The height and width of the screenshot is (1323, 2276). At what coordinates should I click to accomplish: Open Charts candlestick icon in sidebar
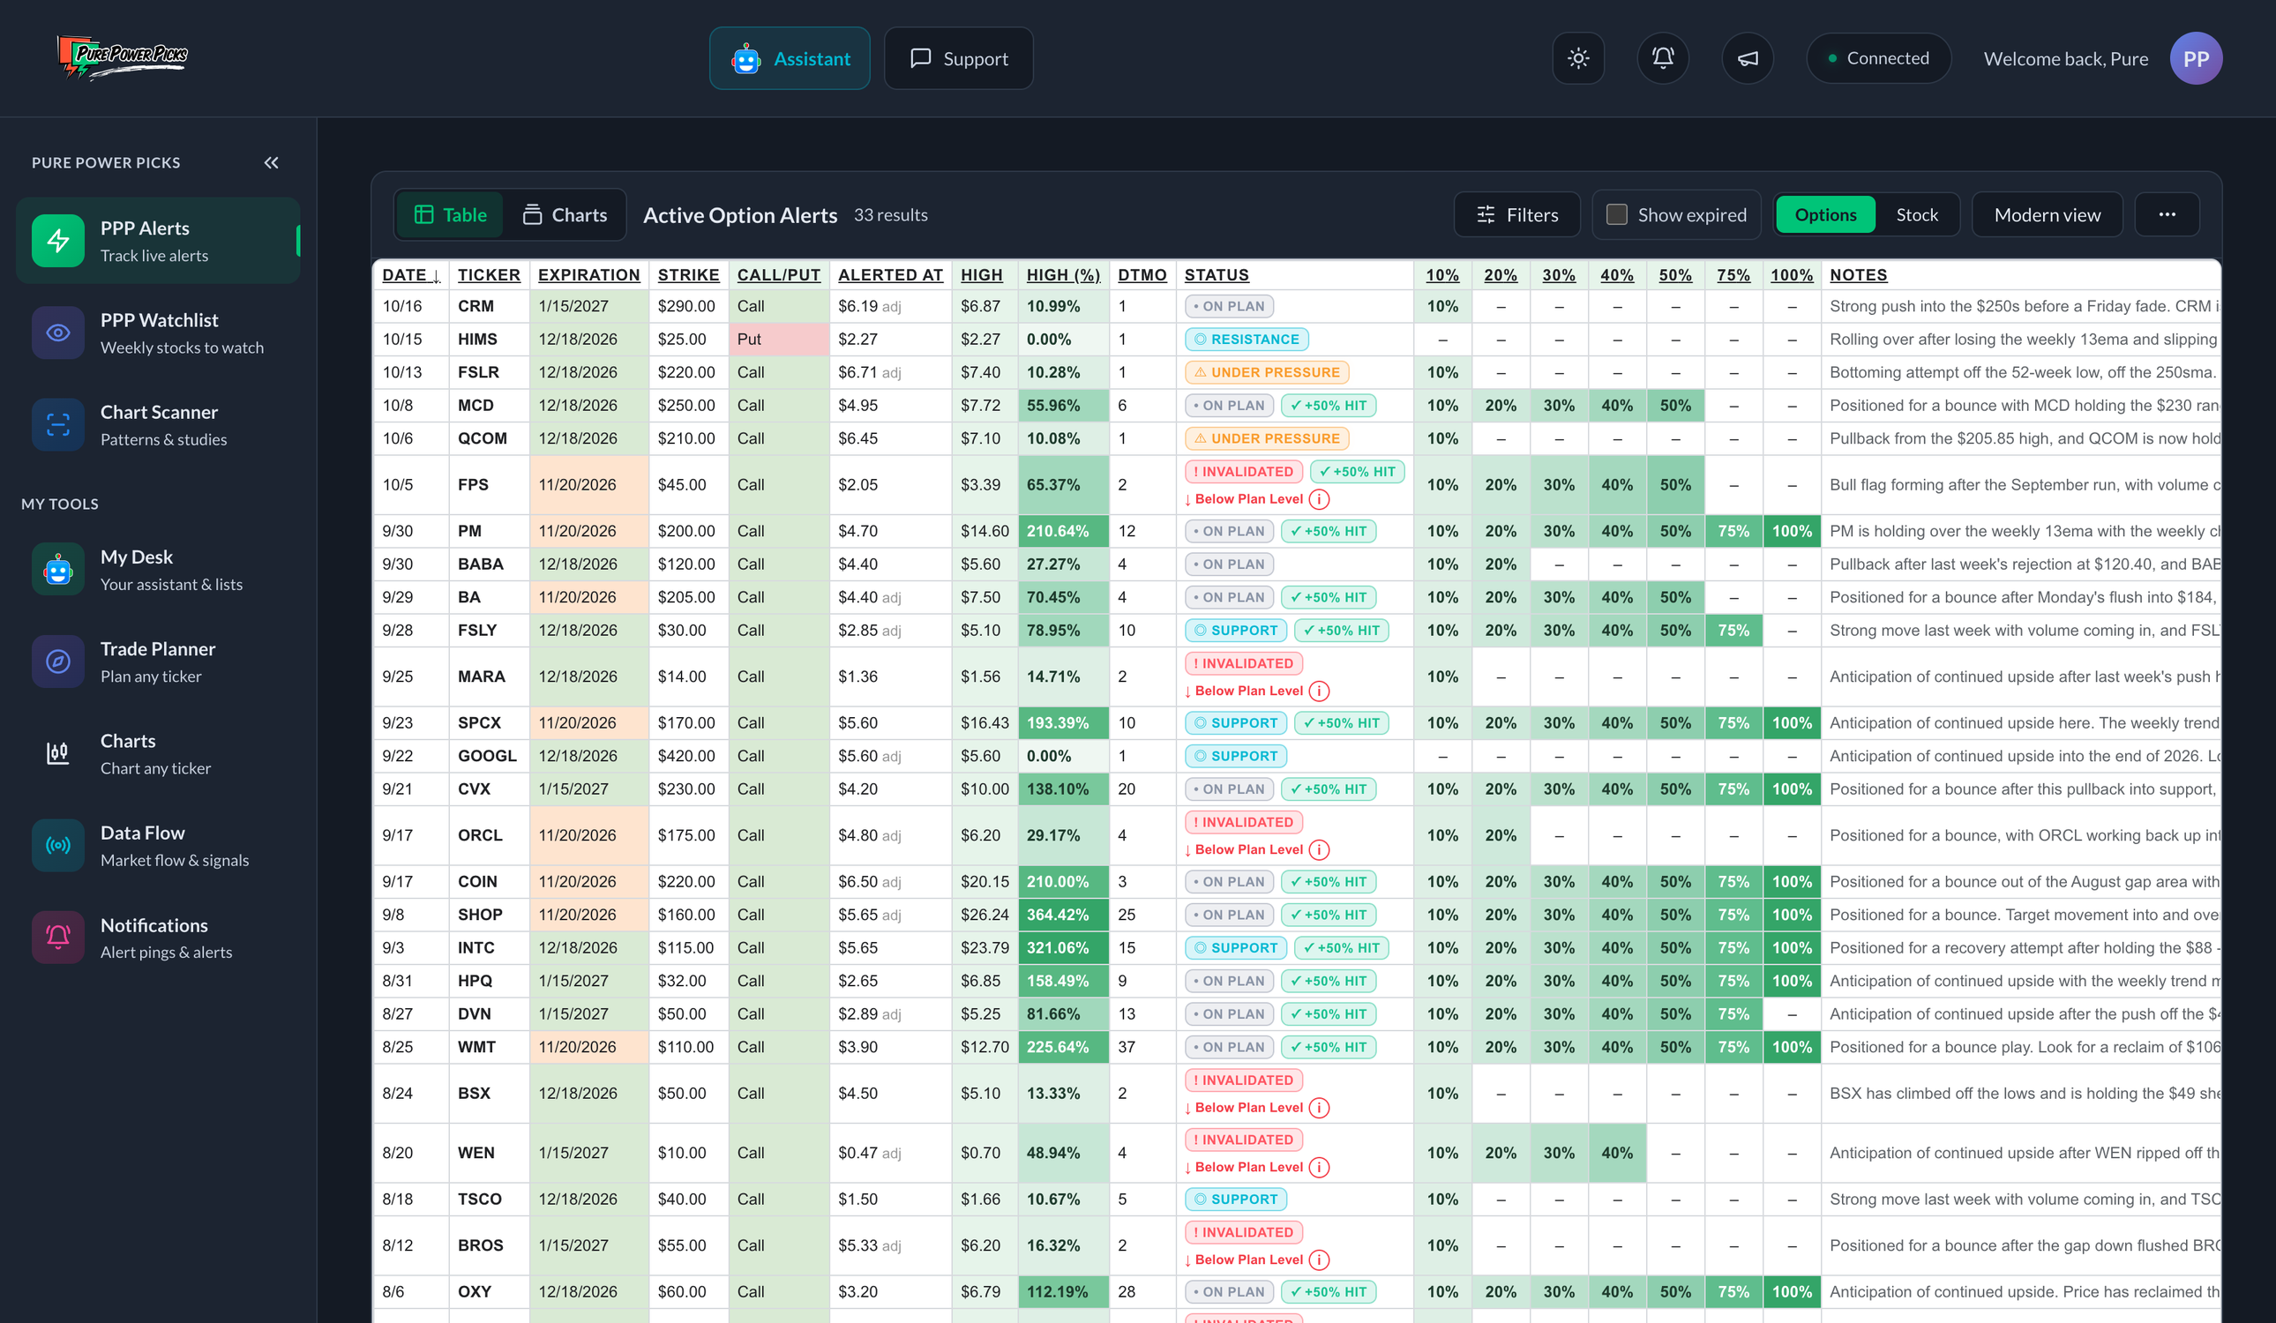pyautogui.click(x=58, y=753)
